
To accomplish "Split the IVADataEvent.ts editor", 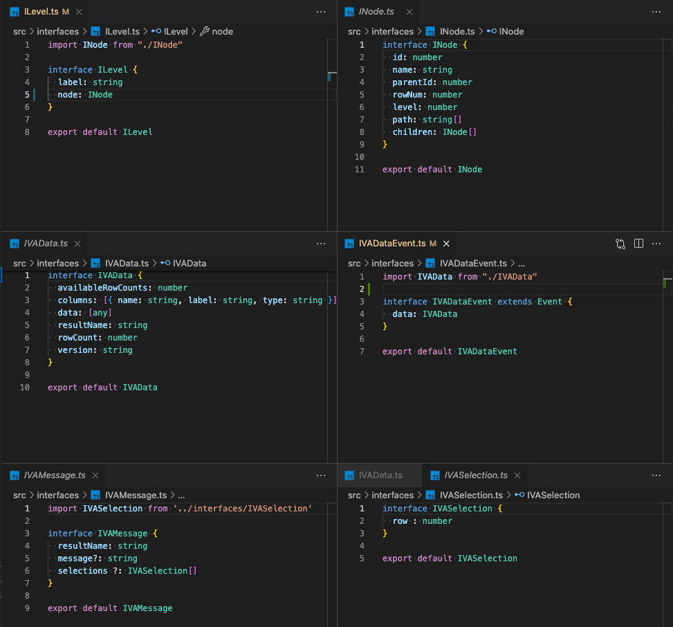I will 638,244.
